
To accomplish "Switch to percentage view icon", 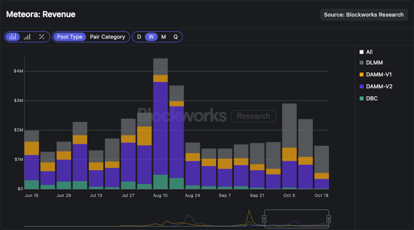I will point(42,37).
